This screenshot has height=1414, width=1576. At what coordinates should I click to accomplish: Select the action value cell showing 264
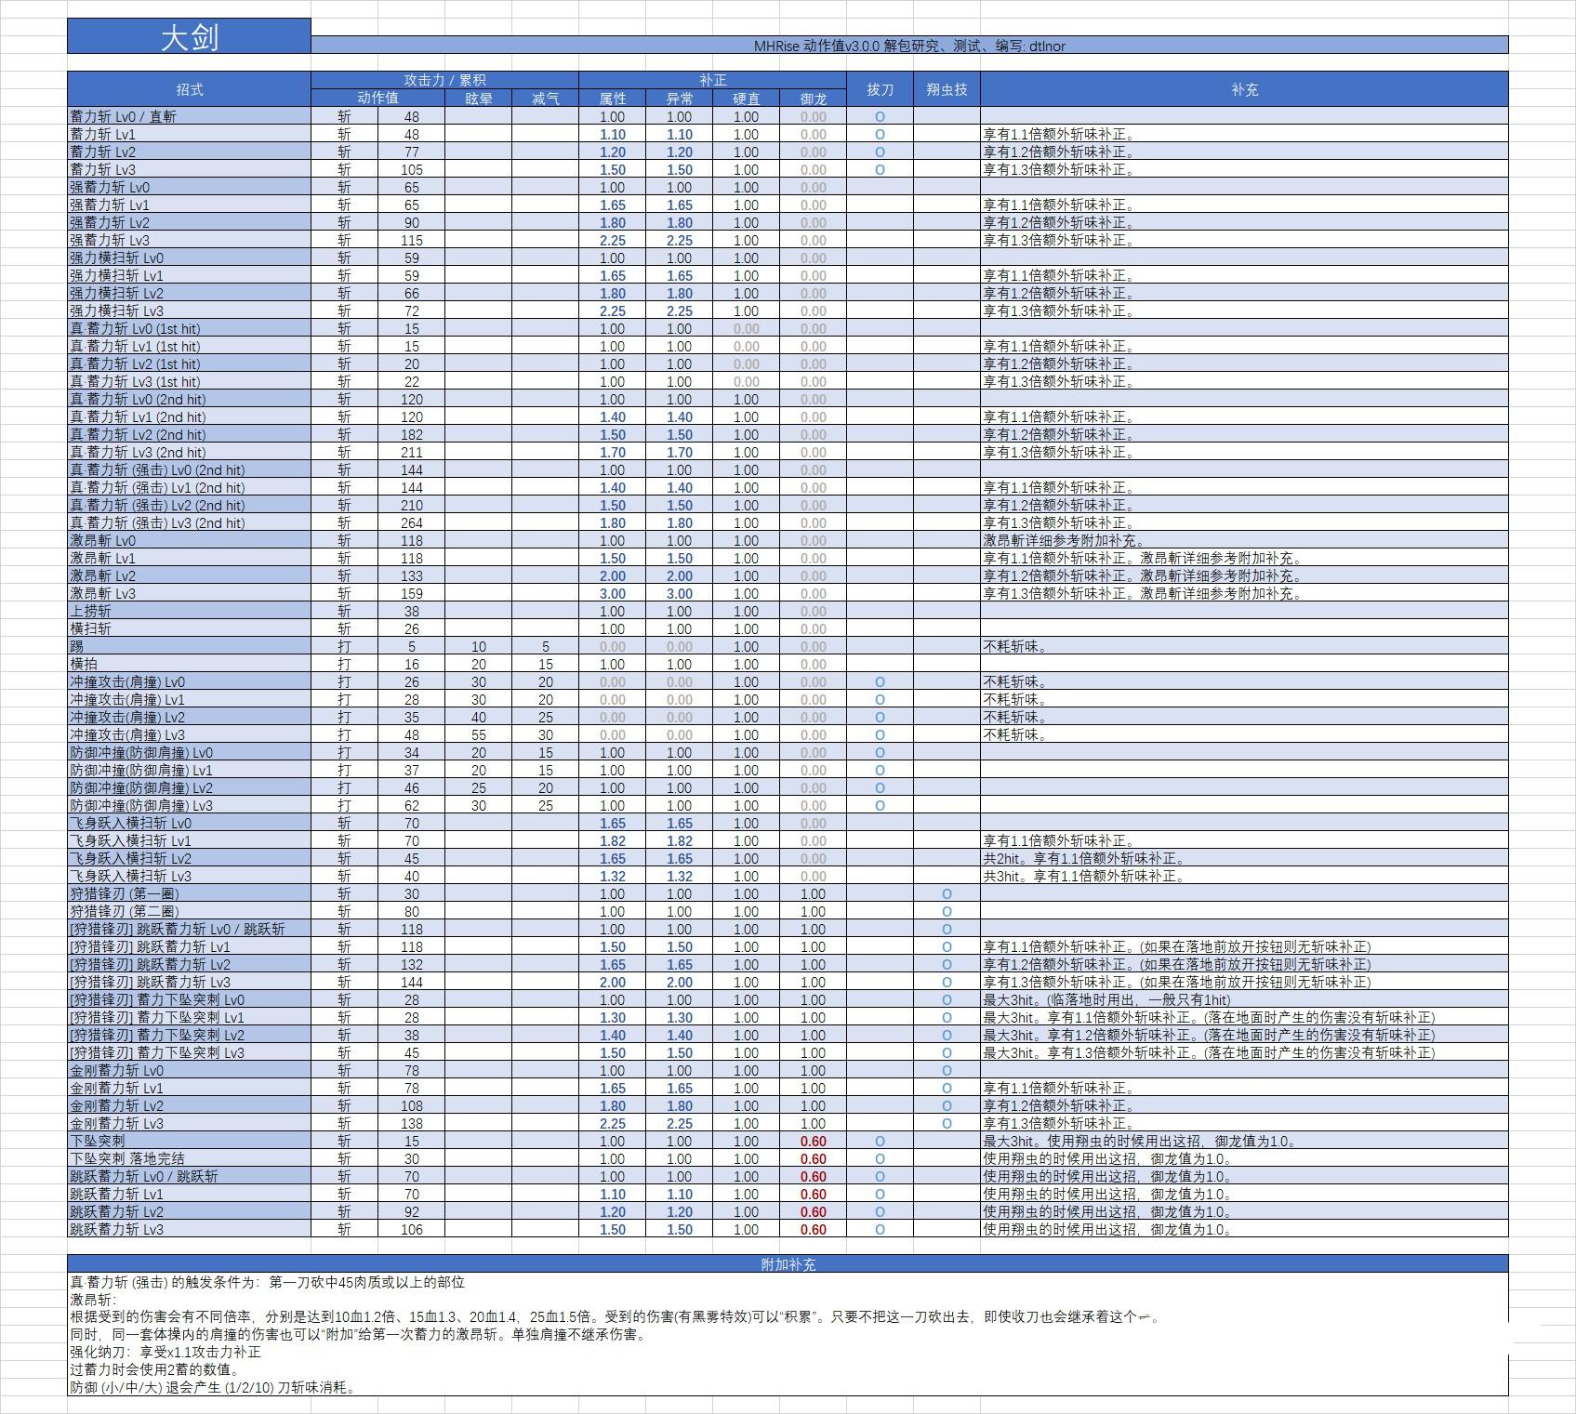tap(411, 523)
